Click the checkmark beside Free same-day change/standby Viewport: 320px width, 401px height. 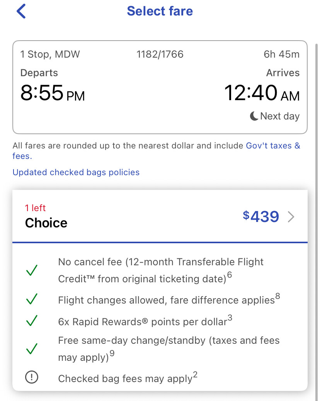point(32,349)
